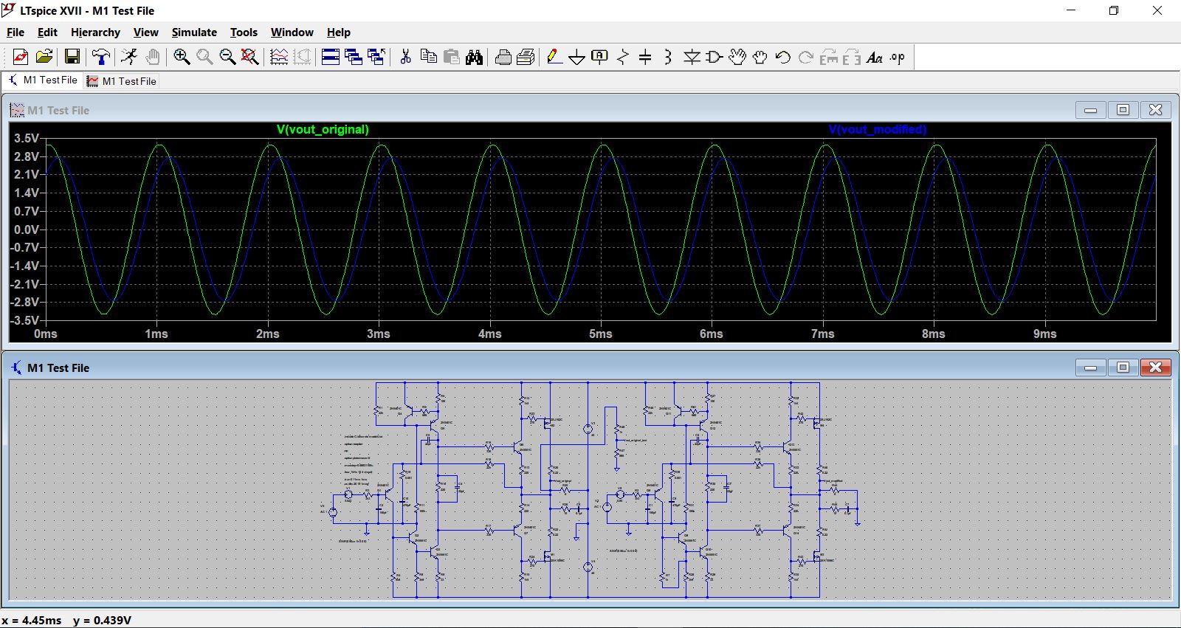This screenshot has height=628, width=1181.
Task: Click the -3.5V vertical axis label
Action: 24,320
